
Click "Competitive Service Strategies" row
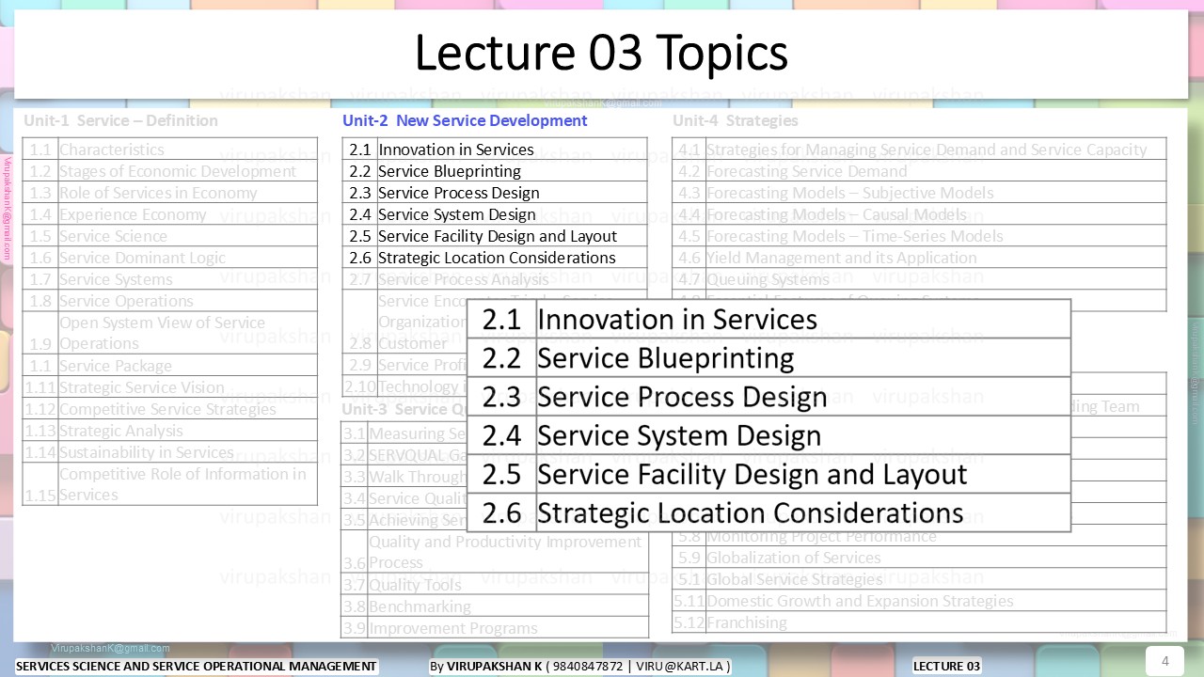click(x=170, y=409)
